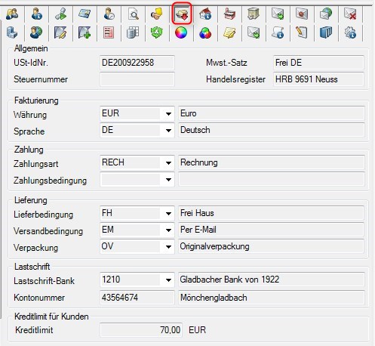Open the document magnifier search icon
Screen dimensions: 375x346
pos(133,14)
